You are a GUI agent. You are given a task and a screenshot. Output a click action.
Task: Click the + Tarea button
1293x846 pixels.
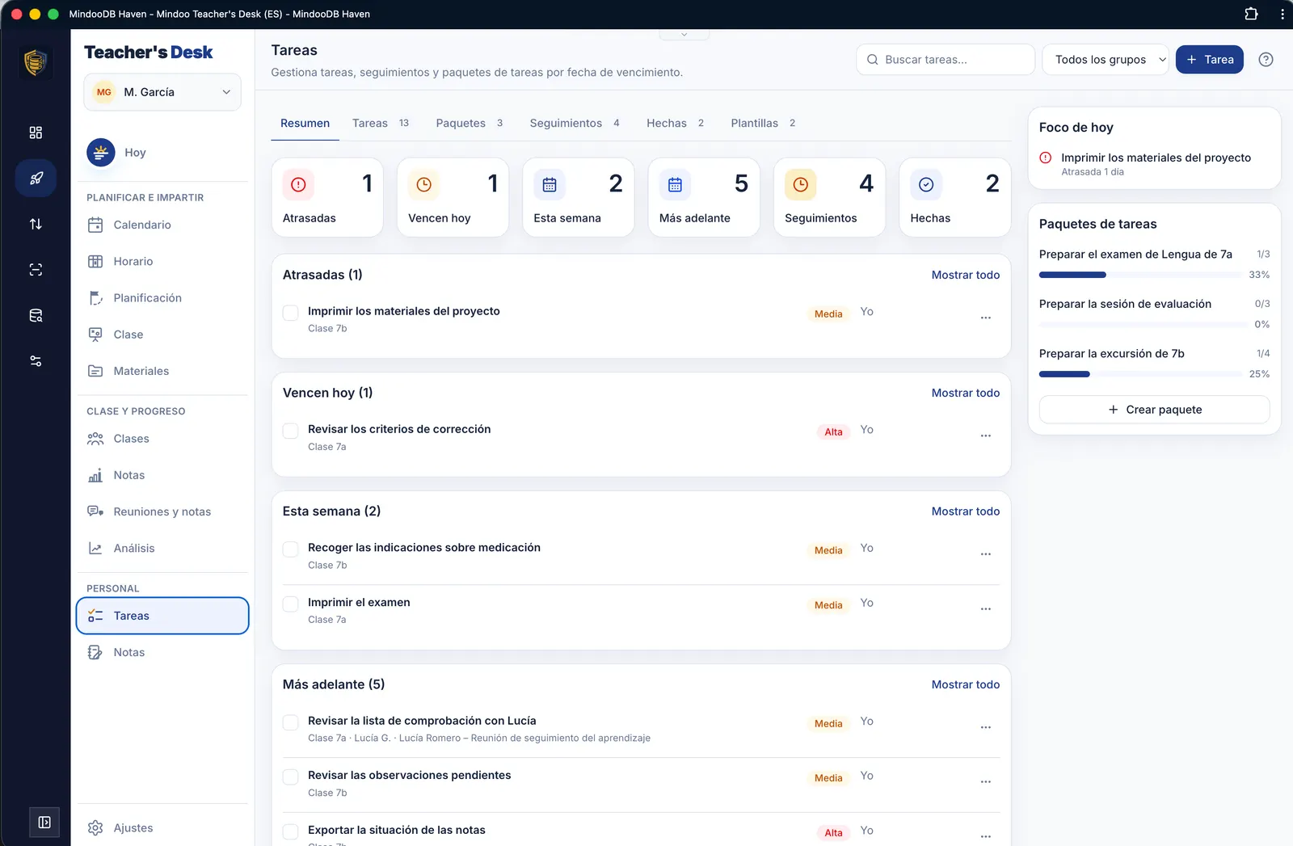(1209, 60)
